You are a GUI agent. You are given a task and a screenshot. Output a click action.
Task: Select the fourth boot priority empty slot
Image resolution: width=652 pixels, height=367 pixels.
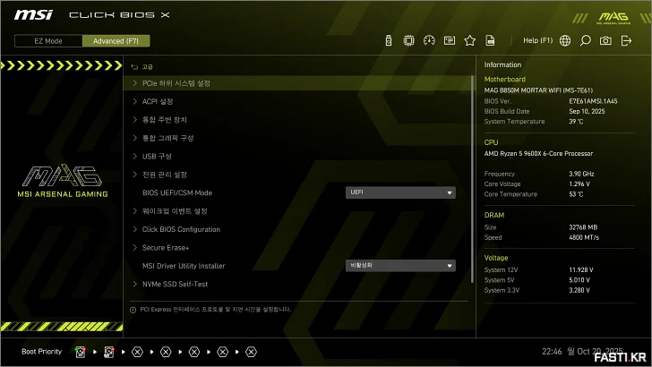166,352
